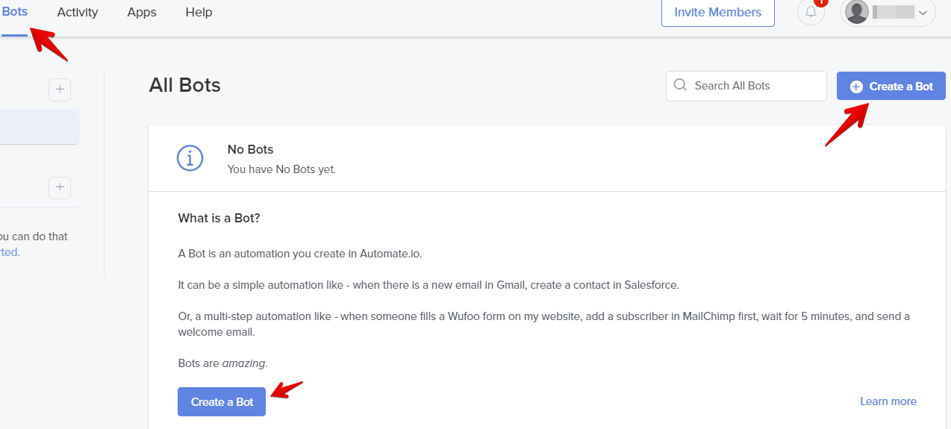Viewport: 951px width, 429px height.
Task: Click the Invite Members button
Action: click(717, 13)
